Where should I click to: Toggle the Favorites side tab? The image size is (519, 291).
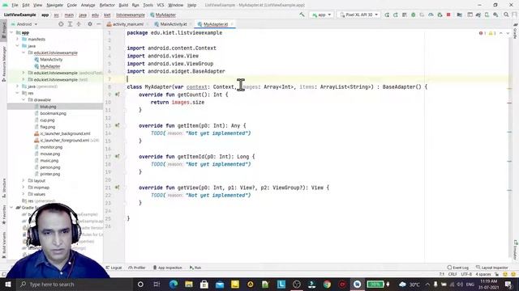(x=3, y=214)
